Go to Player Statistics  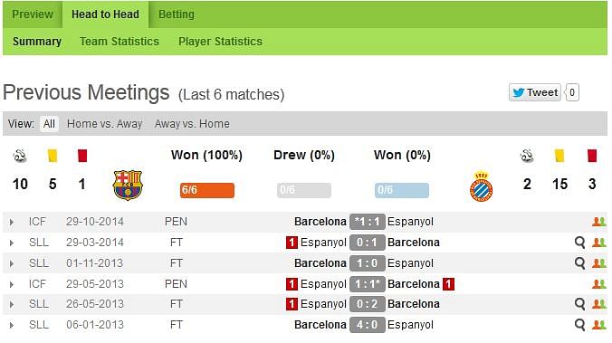click(220, 42)
